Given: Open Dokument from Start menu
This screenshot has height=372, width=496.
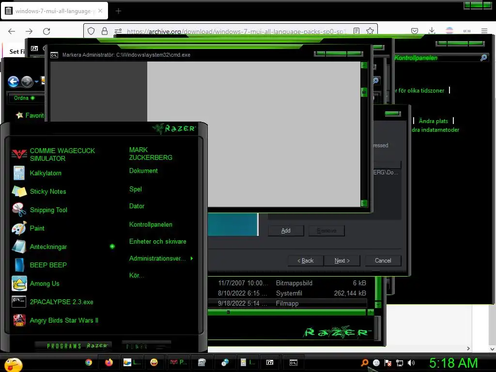Looking at the screenshot, I should 143,171.
